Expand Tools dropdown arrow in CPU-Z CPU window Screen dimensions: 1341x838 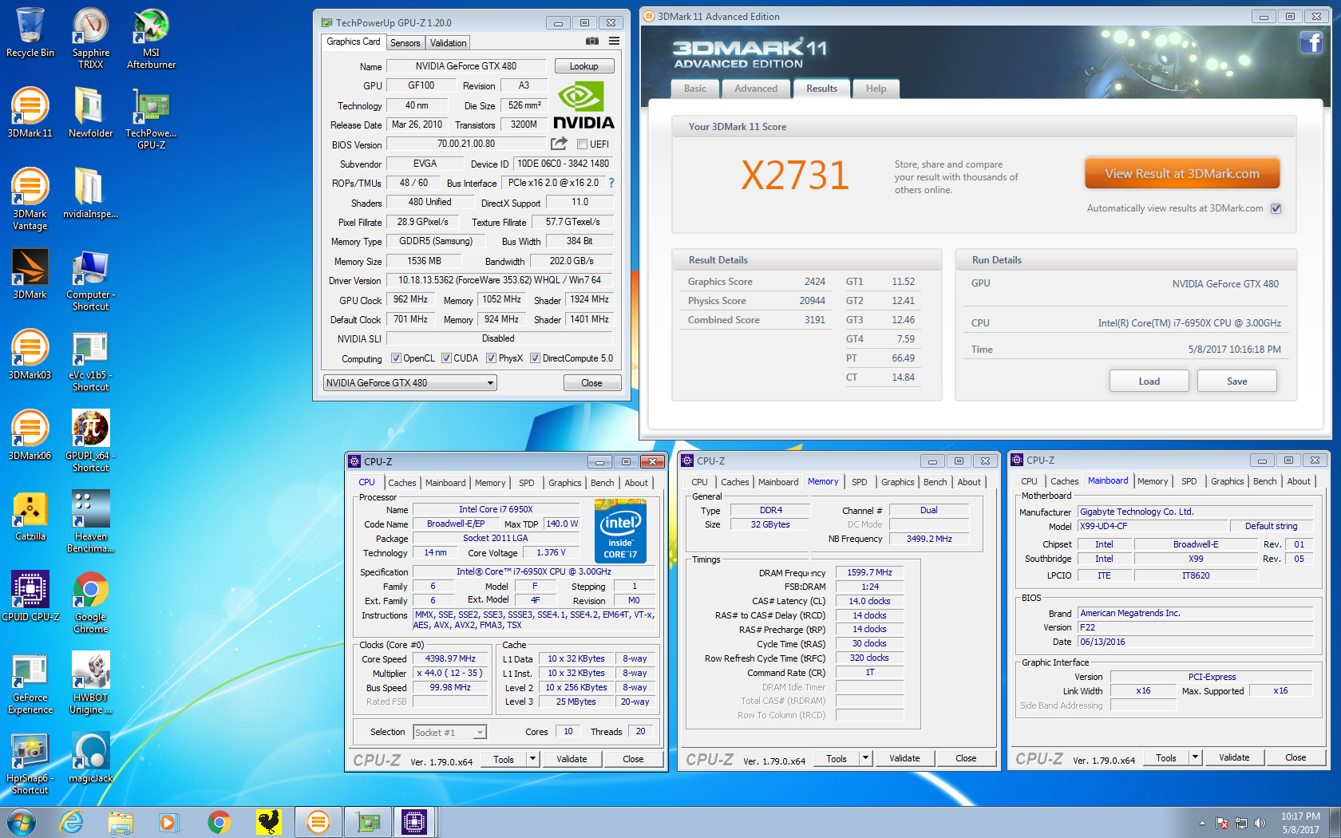click(533, 759)
